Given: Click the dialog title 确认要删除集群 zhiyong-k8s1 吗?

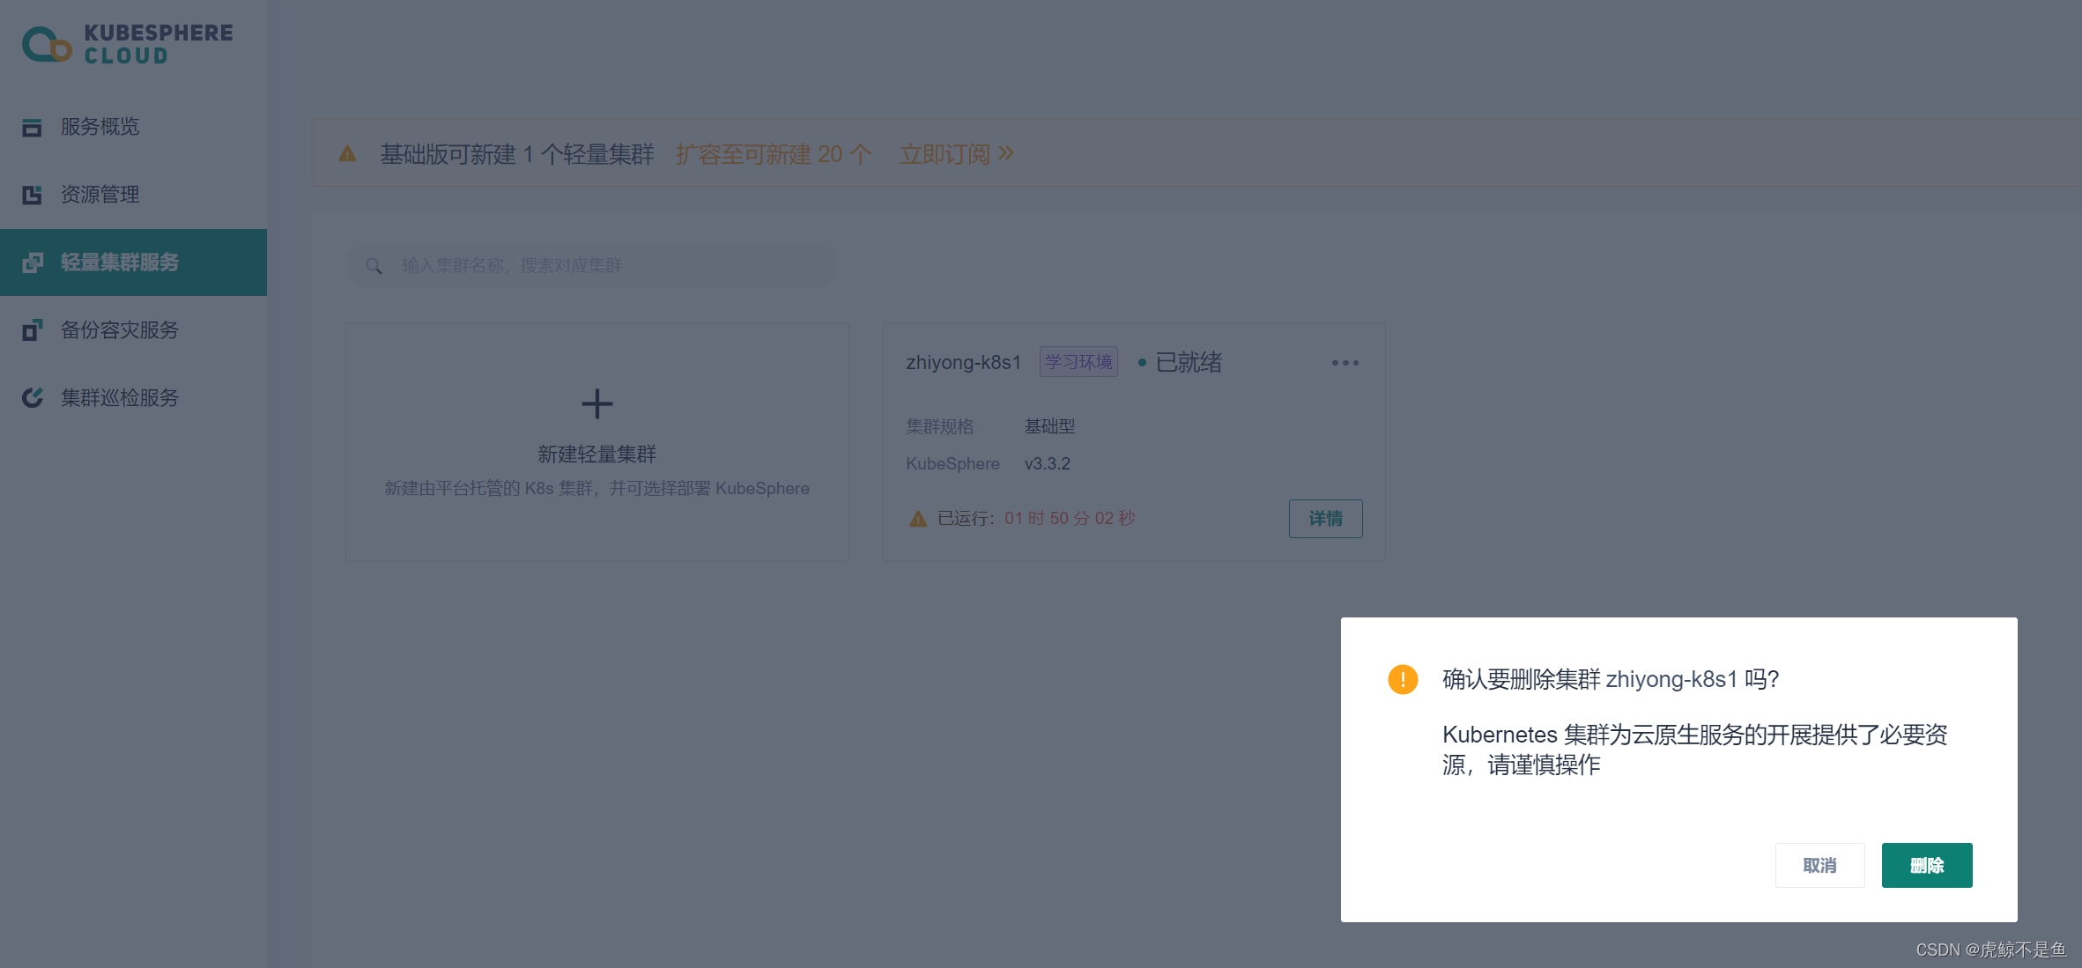Looking at the screenshot, I should point(1611,679).
